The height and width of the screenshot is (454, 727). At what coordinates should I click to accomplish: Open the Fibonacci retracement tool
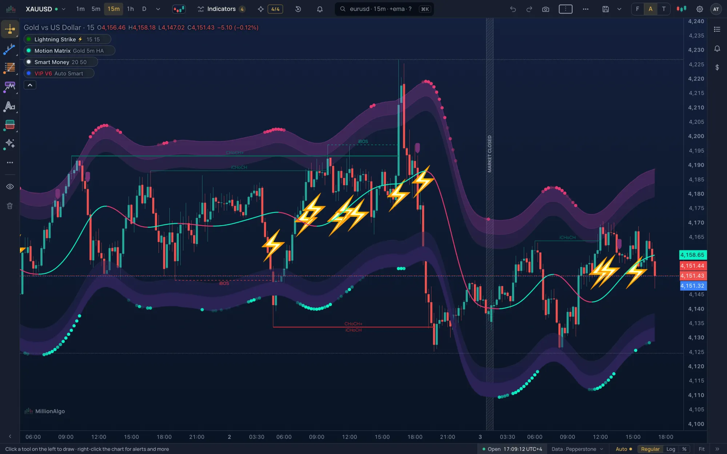10,68
